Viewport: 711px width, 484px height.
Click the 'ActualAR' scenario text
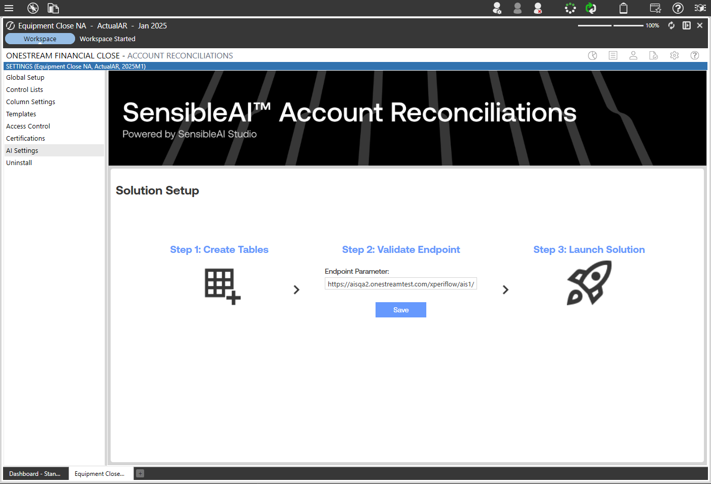[112, 25]
